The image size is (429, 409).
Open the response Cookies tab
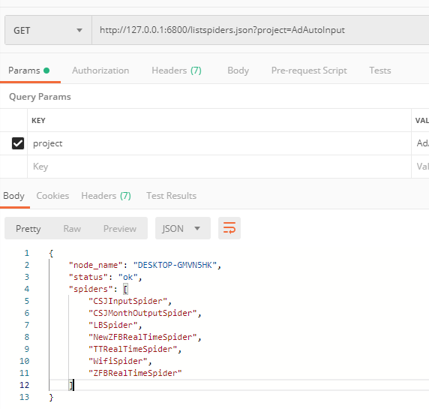pos(52,196)
